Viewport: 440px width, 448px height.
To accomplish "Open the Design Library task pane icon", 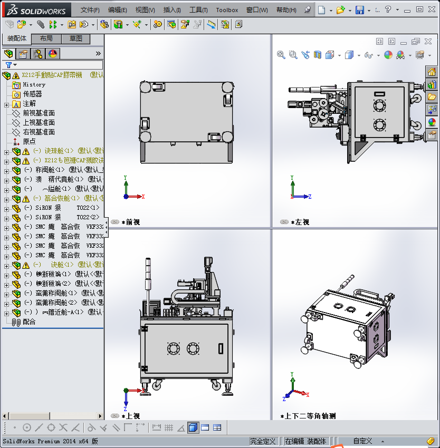I will pyautogui.click(x=432, y=84).
